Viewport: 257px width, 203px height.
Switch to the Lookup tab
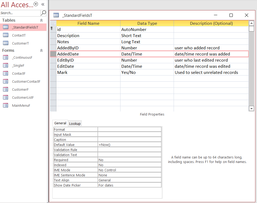(x=75, y=123)
